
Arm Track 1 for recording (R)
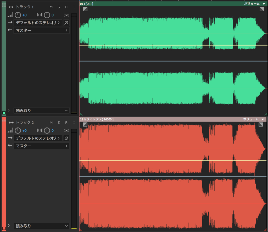pyautogui.click(x=66, y=7)
